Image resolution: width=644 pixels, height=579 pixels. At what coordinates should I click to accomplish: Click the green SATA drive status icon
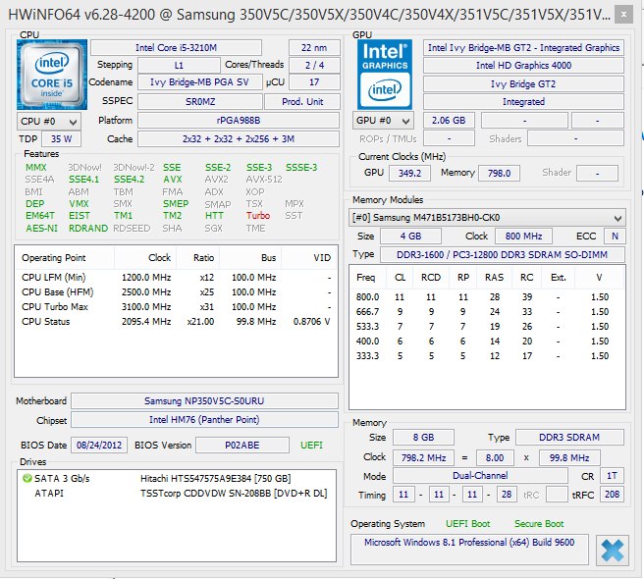click(27, 478)
